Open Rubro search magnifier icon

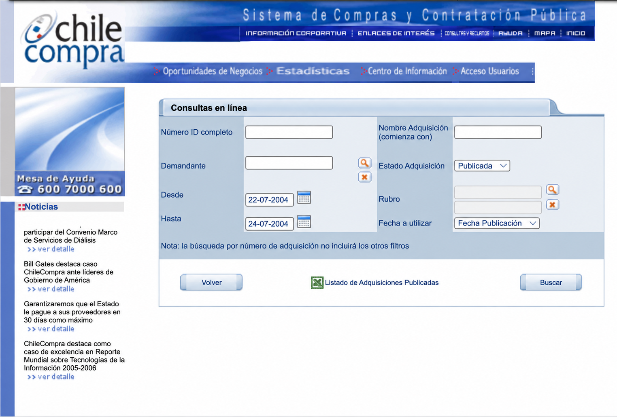pos(553,190)
